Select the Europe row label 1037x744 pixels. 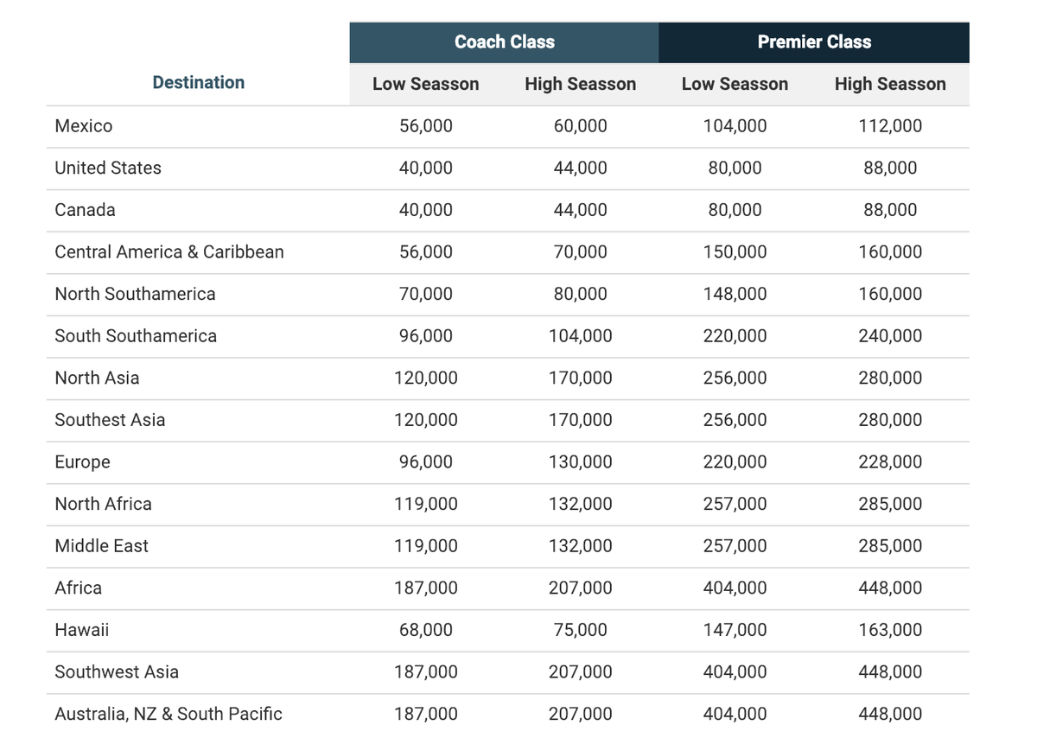[x=82, y=461]
